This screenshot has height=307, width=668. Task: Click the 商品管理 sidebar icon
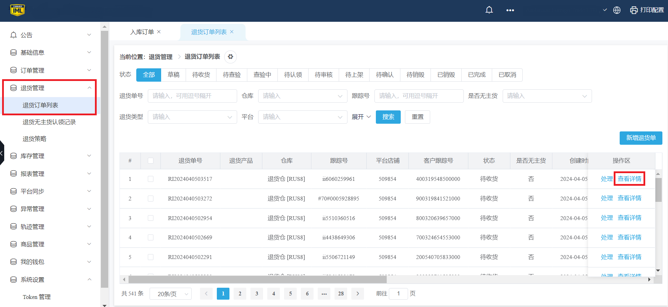click(x=14, y=244)
